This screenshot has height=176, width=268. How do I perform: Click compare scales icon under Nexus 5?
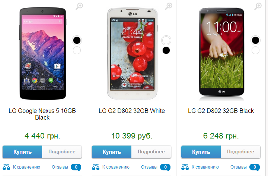pos(6,167)
